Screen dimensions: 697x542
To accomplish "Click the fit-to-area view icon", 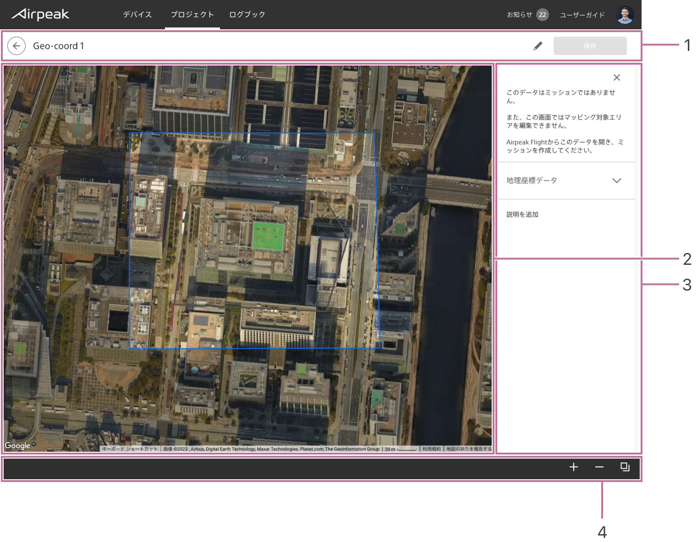I will [x=625, y=467].
